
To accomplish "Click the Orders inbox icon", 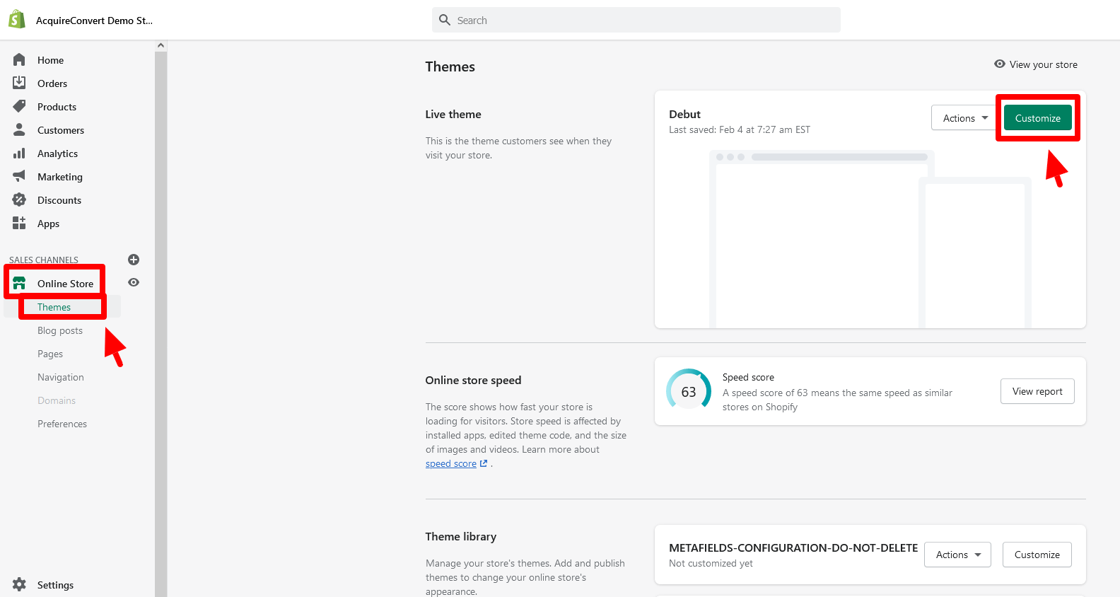I will tap(19, 83).
